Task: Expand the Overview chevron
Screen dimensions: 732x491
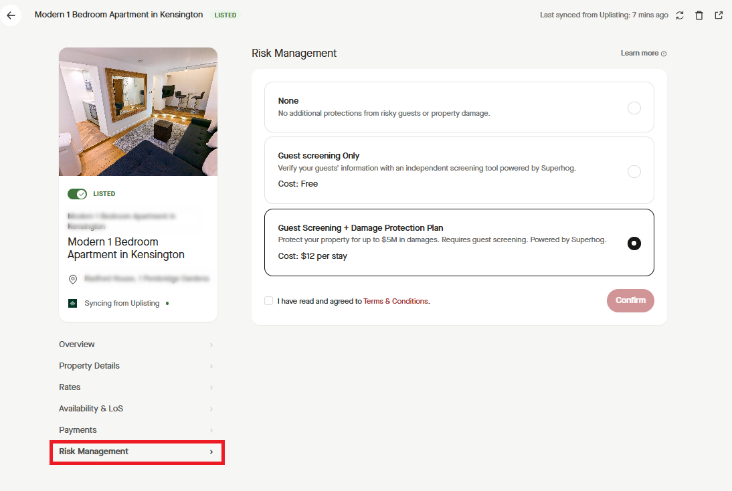Action: pos(211,345)
